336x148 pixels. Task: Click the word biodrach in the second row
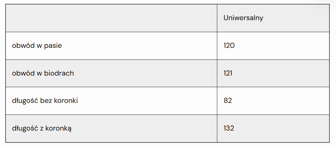tap(59, 73)
